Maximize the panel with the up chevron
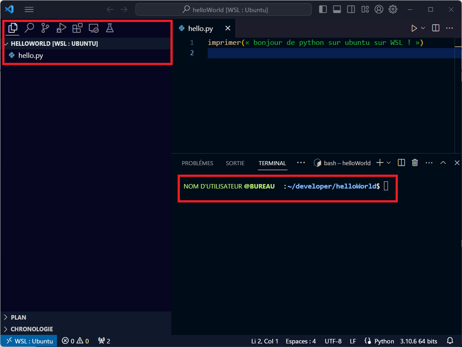 tap(443, 163)
